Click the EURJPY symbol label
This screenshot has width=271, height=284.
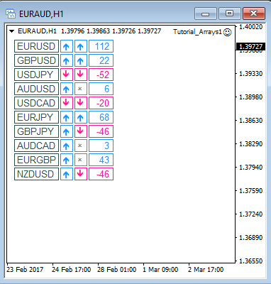tap(36, 117)
